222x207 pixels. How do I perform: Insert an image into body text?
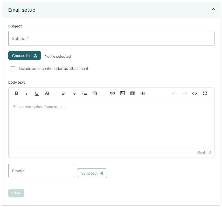coord(122,93)
